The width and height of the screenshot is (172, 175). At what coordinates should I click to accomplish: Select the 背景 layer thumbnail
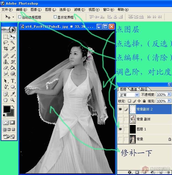(133, 139)
